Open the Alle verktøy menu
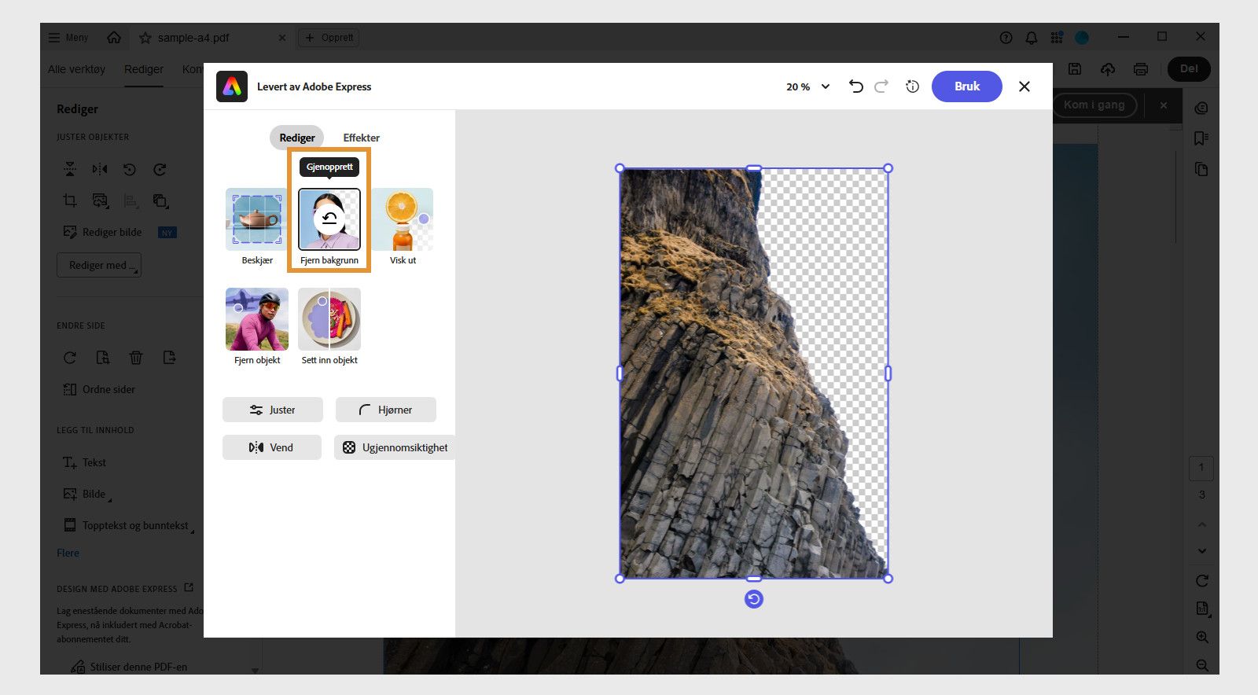The height and width of the screenshot is (695, 1258). 76,69
